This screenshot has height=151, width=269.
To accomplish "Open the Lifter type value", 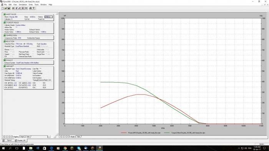I will point(17,71).
